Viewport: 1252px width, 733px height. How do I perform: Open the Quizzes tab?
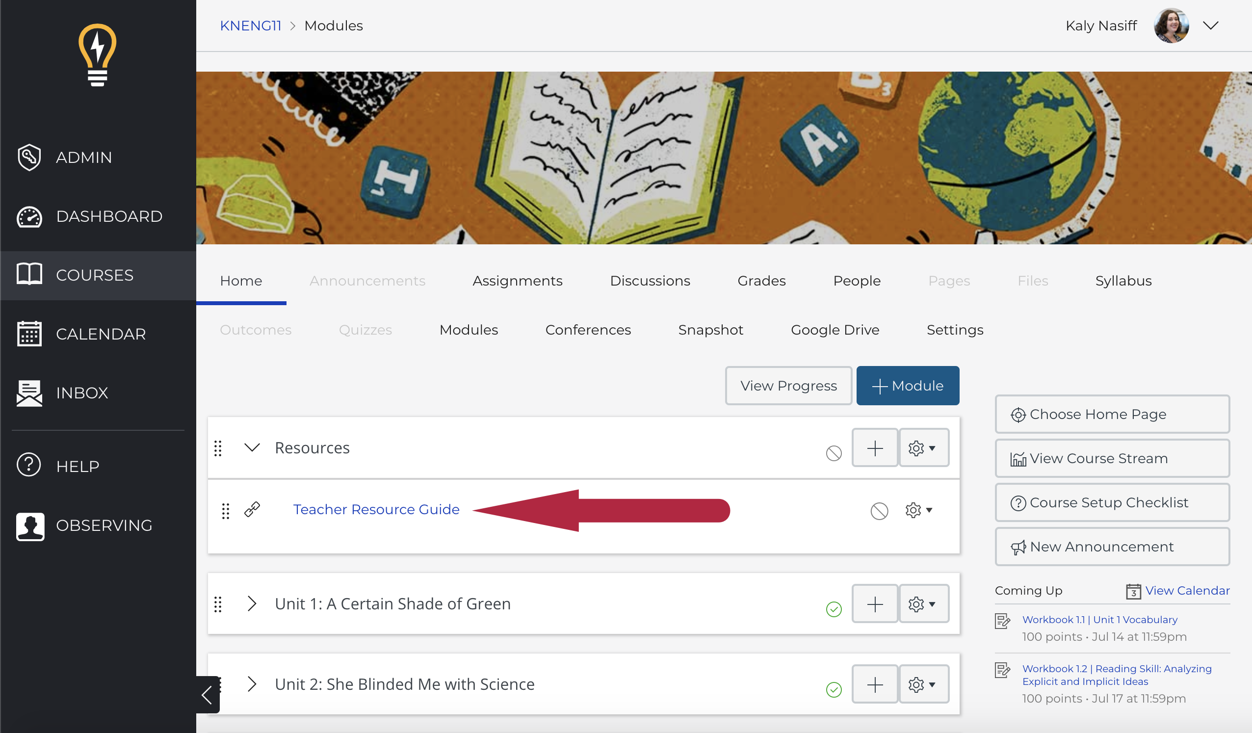pos(365,330)
